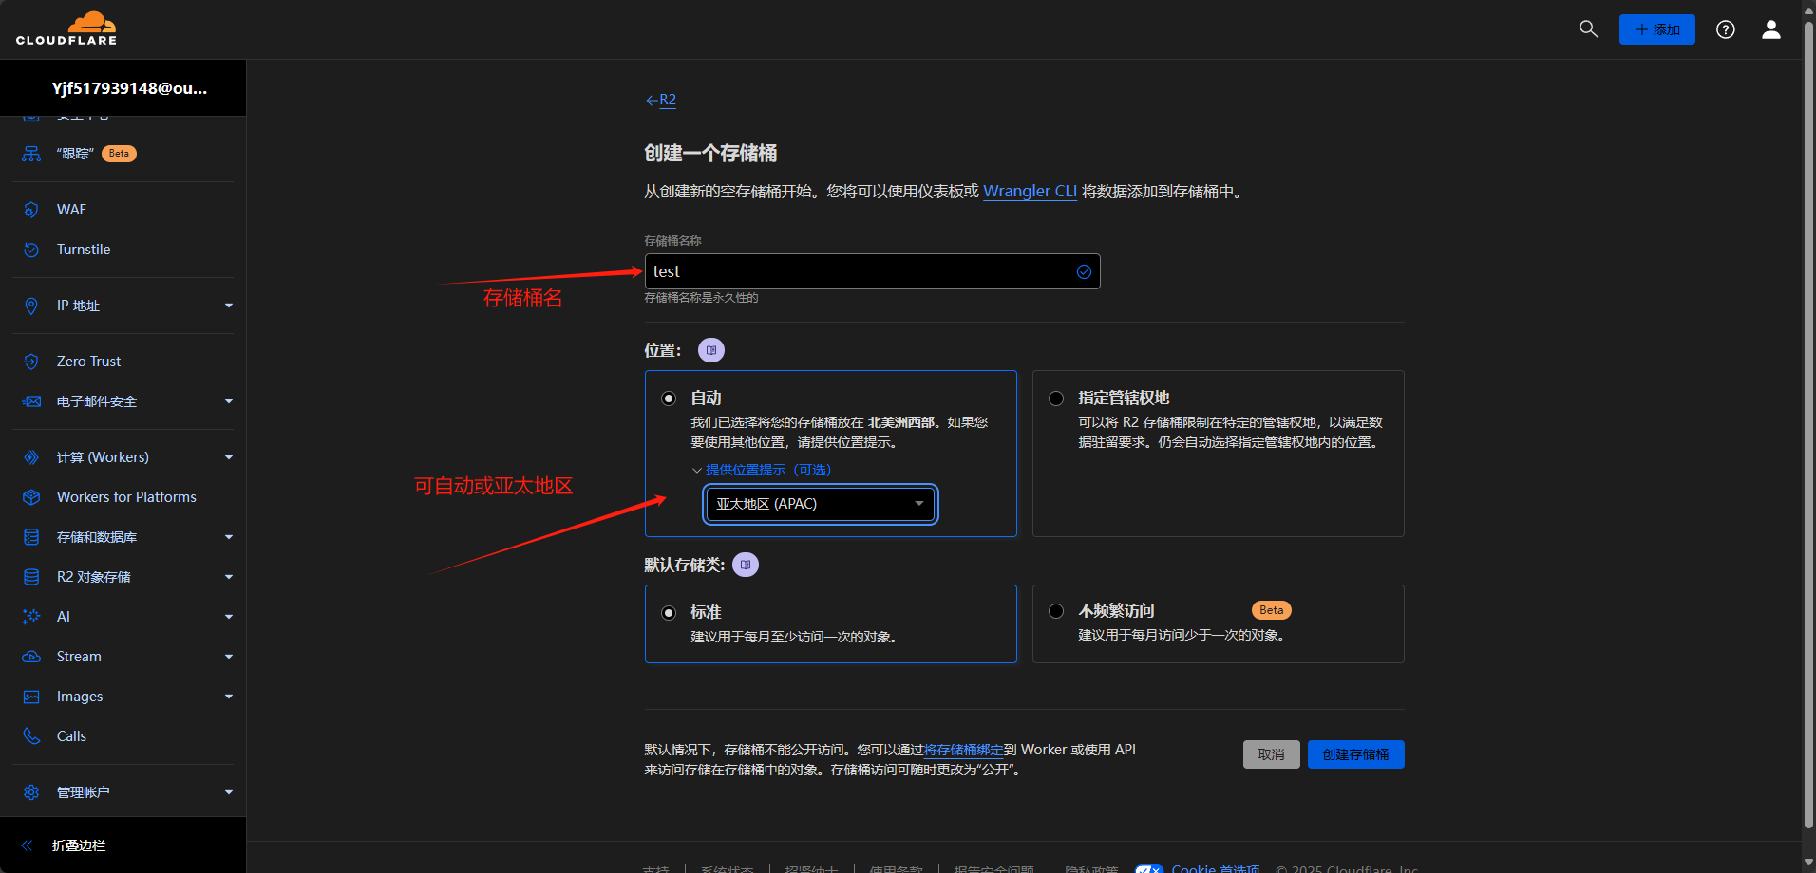Select the 自动 location radio button
The image size is (1816, 873).
669,399
